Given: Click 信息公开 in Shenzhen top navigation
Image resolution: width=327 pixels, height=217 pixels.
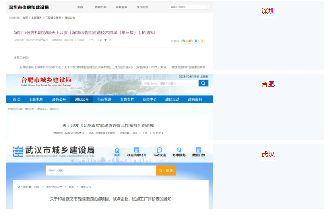Looking at the screenshot, I should (101, 8).
